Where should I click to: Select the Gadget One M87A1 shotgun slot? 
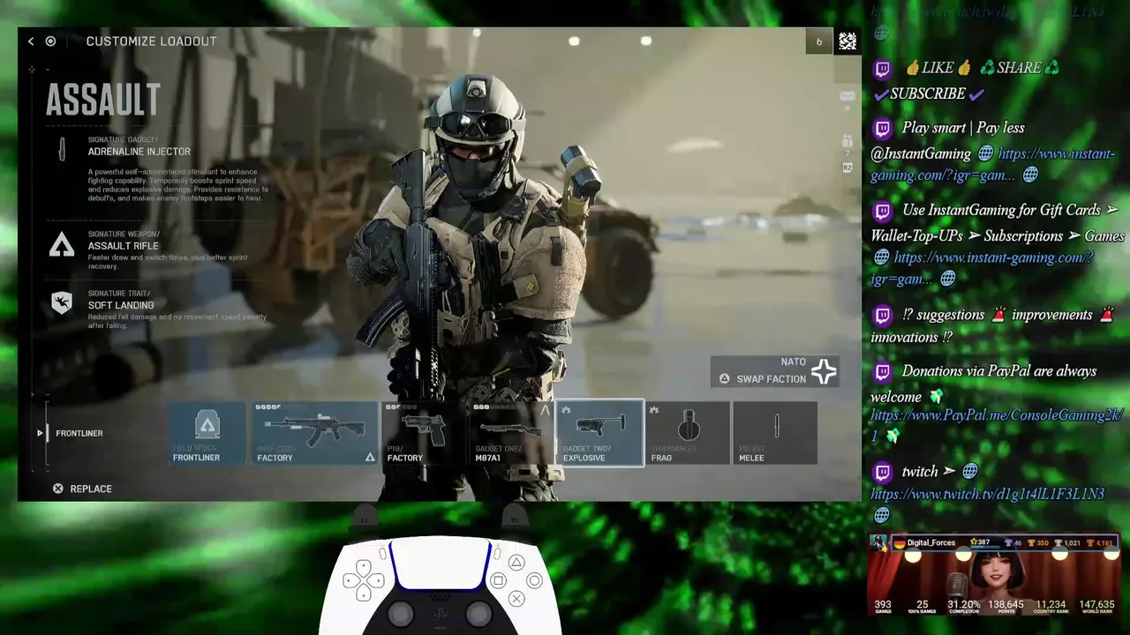pyautogui.click(x=512, y=433)
